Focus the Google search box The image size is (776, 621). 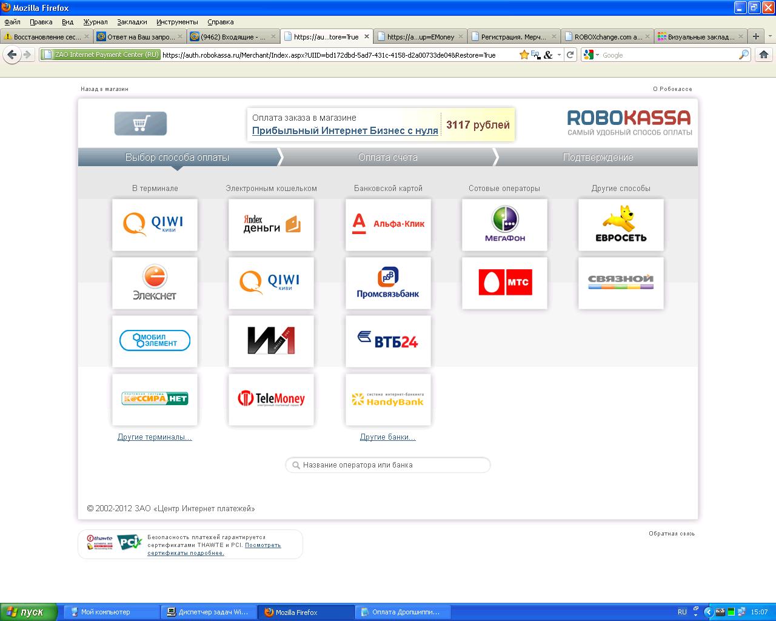coord(669,55)
